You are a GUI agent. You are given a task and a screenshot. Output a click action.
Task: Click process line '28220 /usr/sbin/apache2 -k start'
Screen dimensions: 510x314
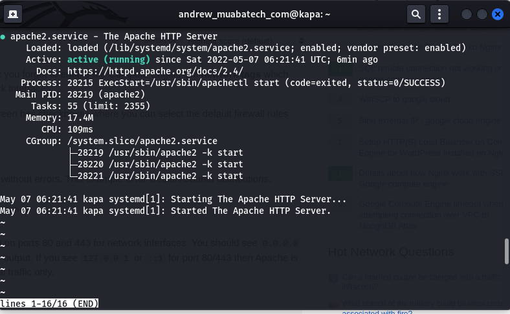pyautogui.click(x=161, y=164)
